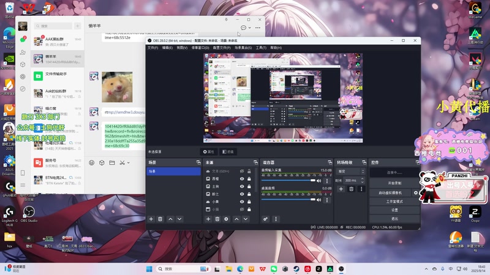This screenshot has height=275, width=490.
Task: Hide the 西楂 source with eye icon
Action: [x=242, y=178]
